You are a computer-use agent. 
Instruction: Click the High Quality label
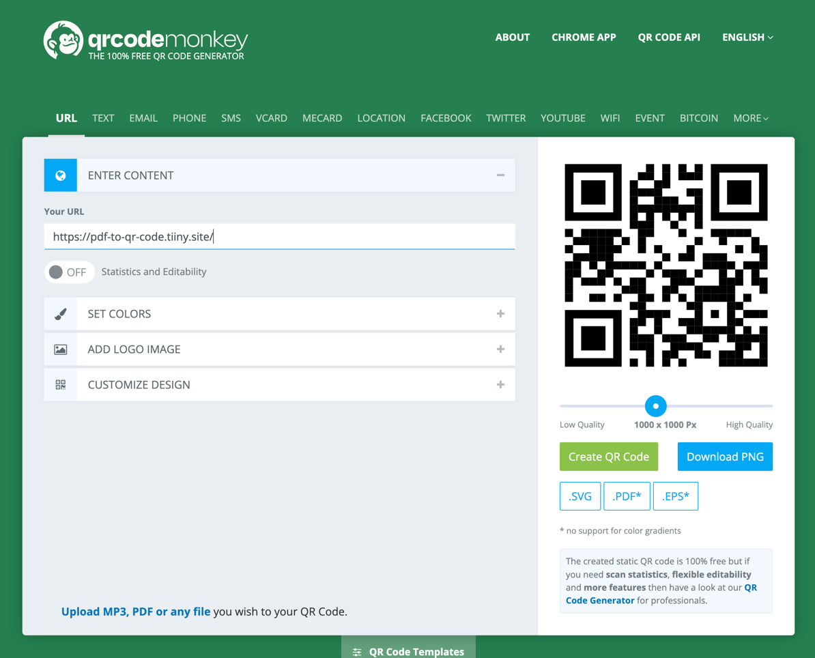pos(749,425)
